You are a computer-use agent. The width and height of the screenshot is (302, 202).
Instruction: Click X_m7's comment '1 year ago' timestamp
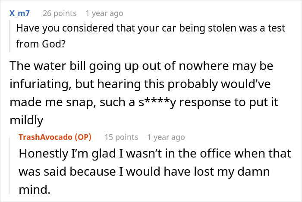[104, 13]
